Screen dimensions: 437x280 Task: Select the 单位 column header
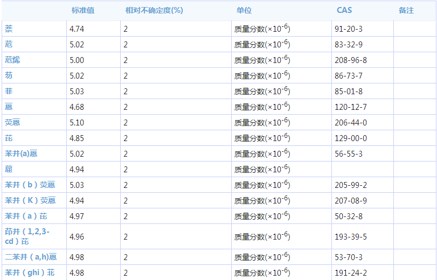pos(244,10)
